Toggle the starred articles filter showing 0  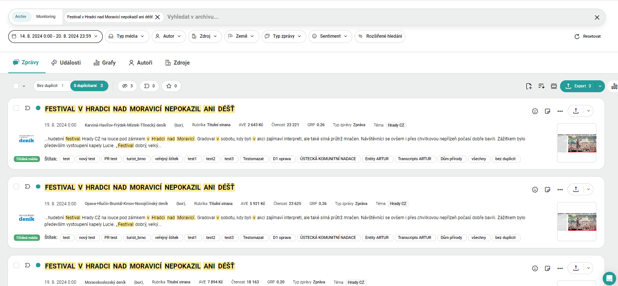tap(172, 86)
